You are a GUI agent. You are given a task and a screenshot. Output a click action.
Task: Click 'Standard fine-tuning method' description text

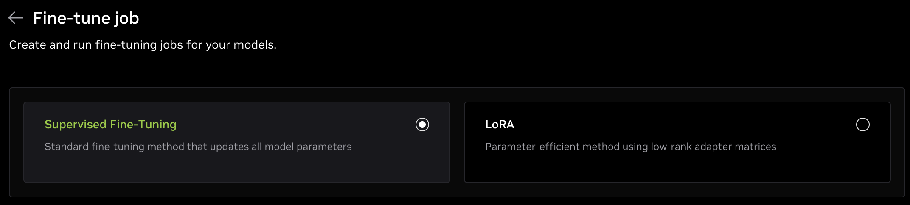tap(198, 147)
